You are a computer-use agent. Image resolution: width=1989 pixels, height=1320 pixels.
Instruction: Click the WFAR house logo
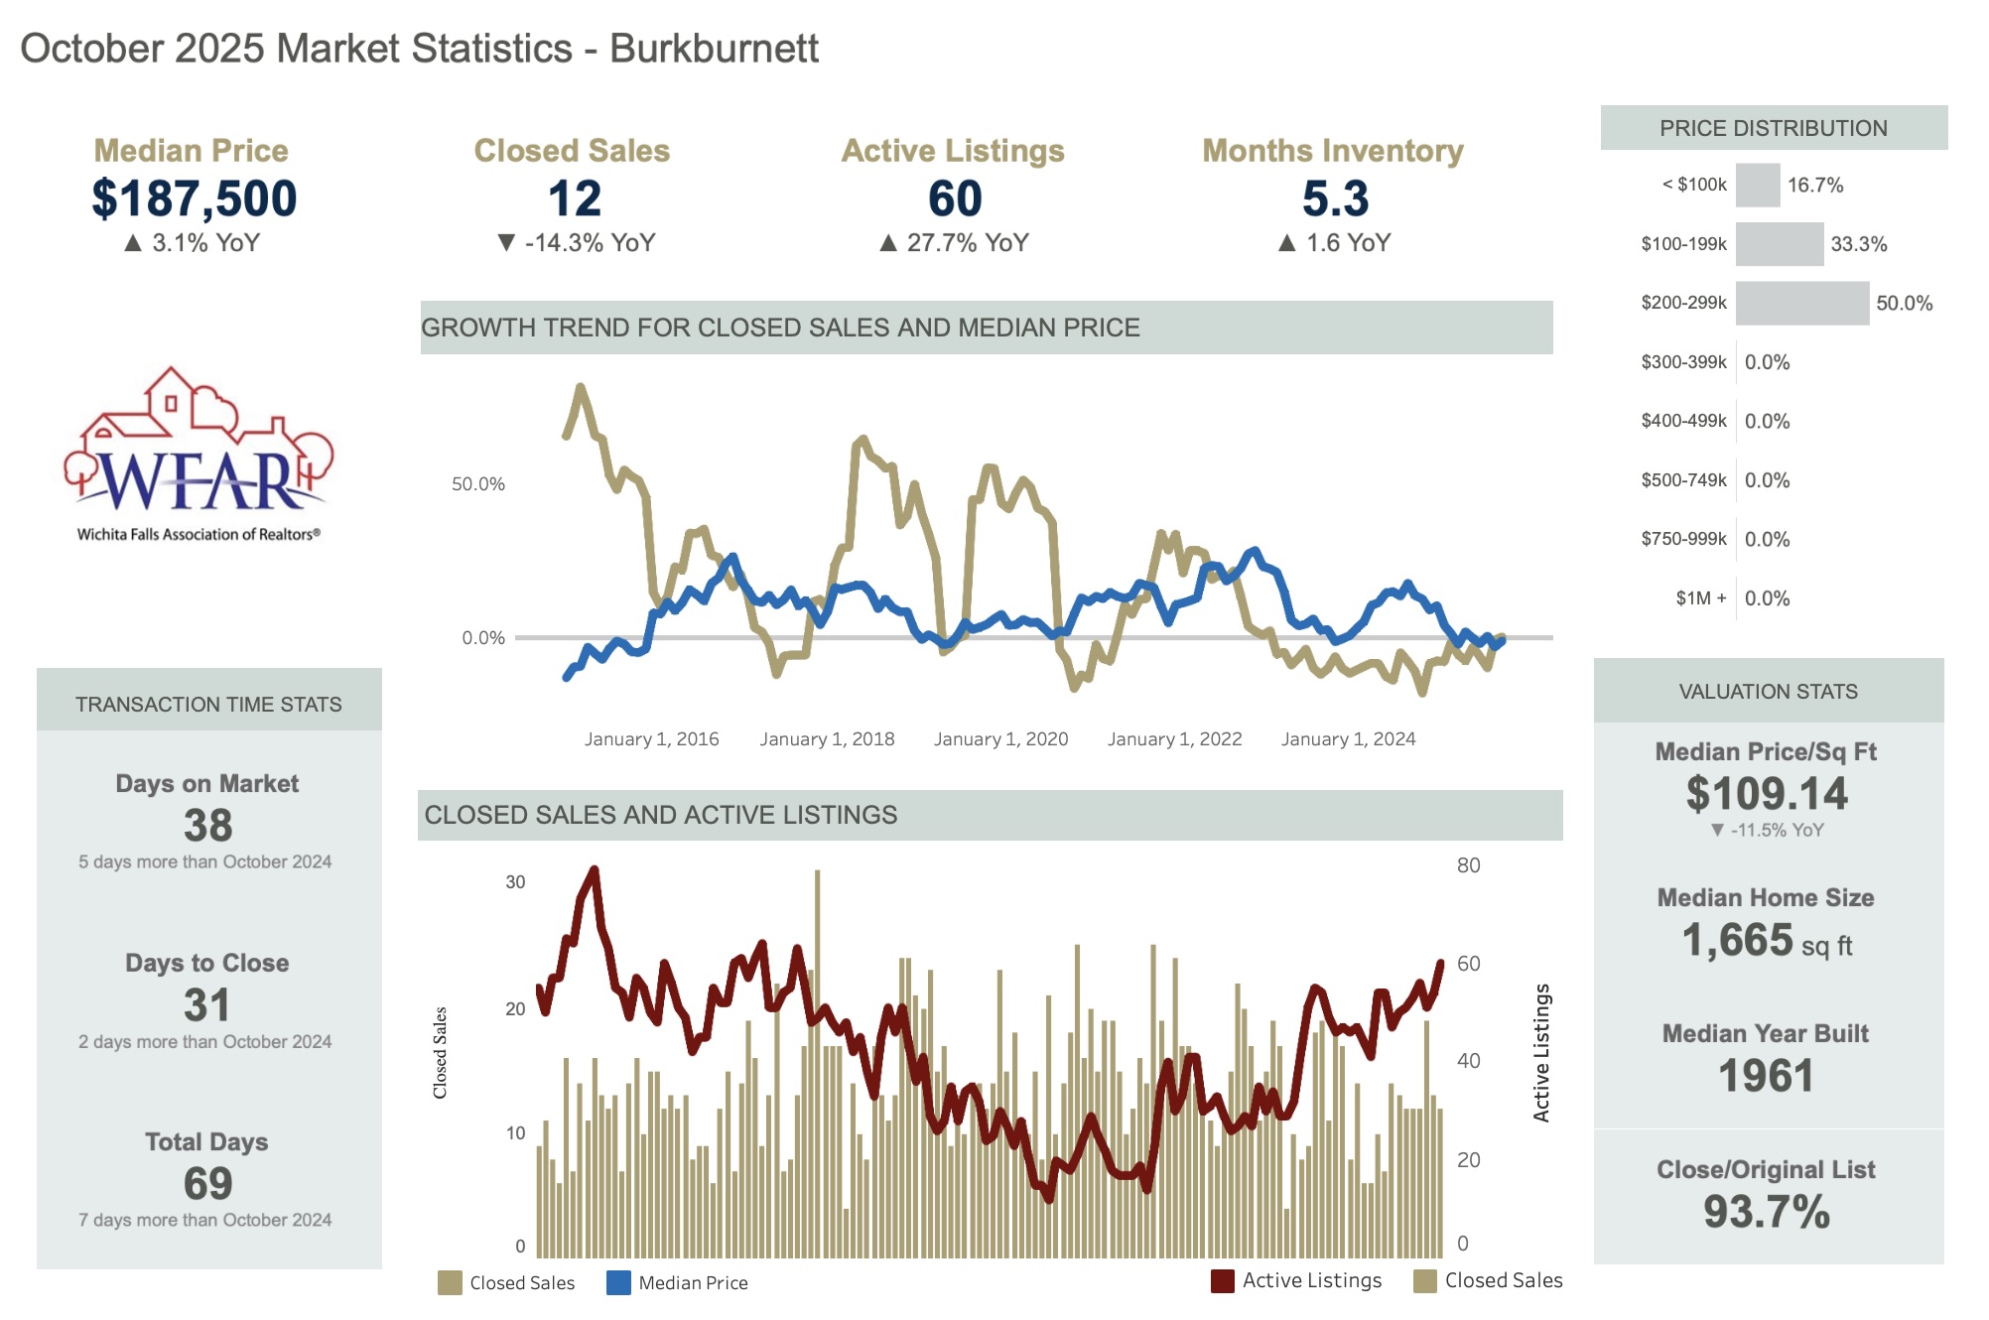click(x=199, y=452)
